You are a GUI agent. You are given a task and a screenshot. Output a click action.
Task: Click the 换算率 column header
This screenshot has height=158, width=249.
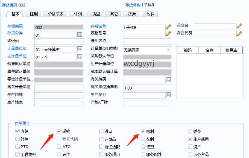(x=231, y=50)
